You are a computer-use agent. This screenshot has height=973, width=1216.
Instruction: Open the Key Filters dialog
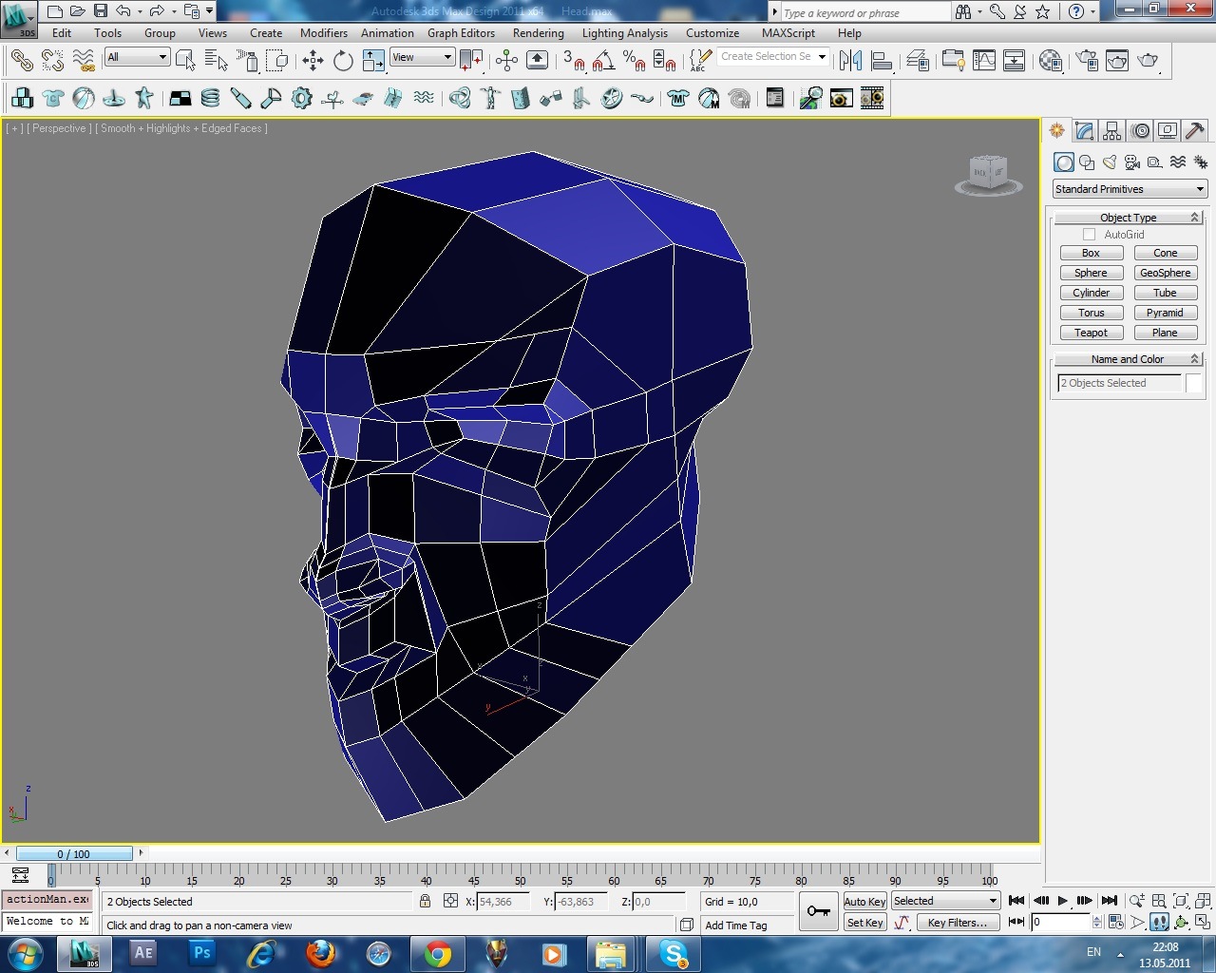pos(957,923)
